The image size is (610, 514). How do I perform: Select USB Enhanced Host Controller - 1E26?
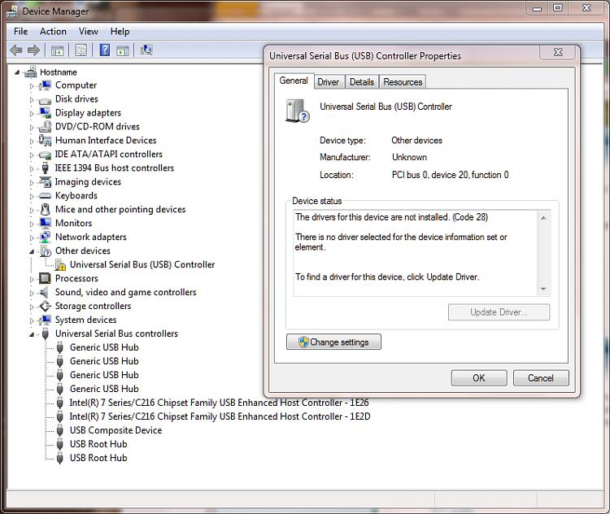[219, 403]
